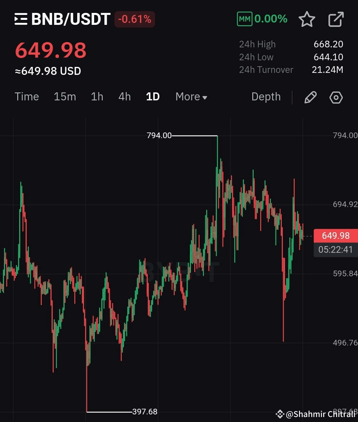358x422 pixels.
Task: Switch to the 4h timeframe tab
Action: pos(124,97)
